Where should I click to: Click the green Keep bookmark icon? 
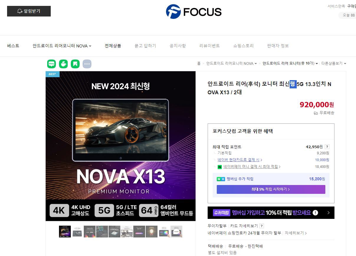[75, 64]
